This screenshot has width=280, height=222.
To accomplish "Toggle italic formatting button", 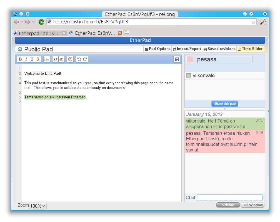I will click(x=26, y=59).
